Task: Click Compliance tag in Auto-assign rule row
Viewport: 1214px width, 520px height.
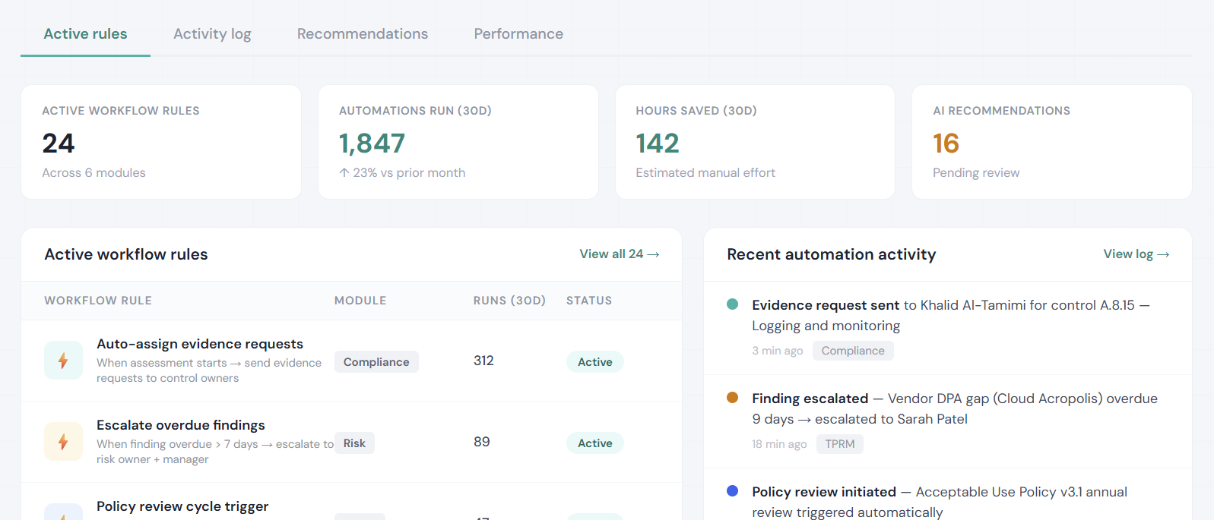Action: pyautogui.click(x=376, y=362)
